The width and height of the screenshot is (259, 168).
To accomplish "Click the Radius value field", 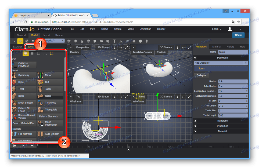I will (x=232, y=81).
